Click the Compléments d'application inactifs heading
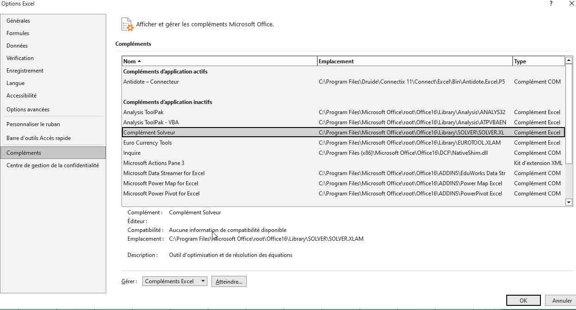The width and height of the screenshot is (576, 310). point(168,102)
